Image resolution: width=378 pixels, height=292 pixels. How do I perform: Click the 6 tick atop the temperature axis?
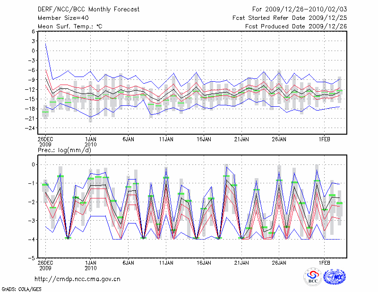click(33, 31)
